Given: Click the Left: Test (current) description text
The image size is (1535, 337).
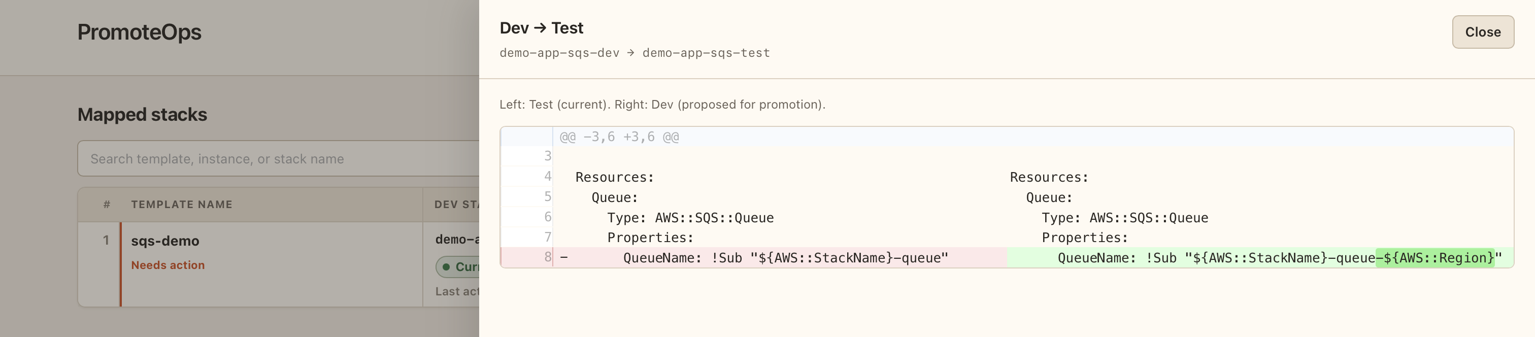Looking at the screenshot, I should pyautogui.click(x=662, y=104).
